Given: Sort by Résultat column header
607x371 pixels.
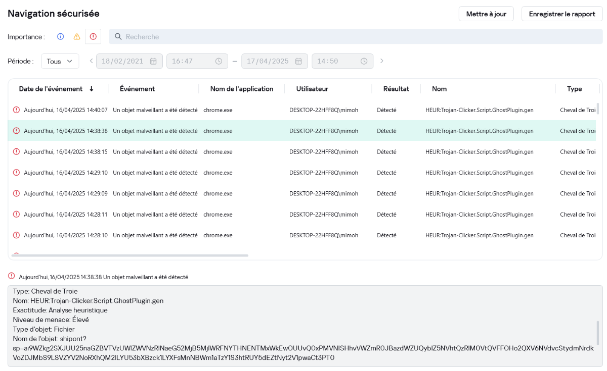Looking at the screenshot, I should point(396,89).
